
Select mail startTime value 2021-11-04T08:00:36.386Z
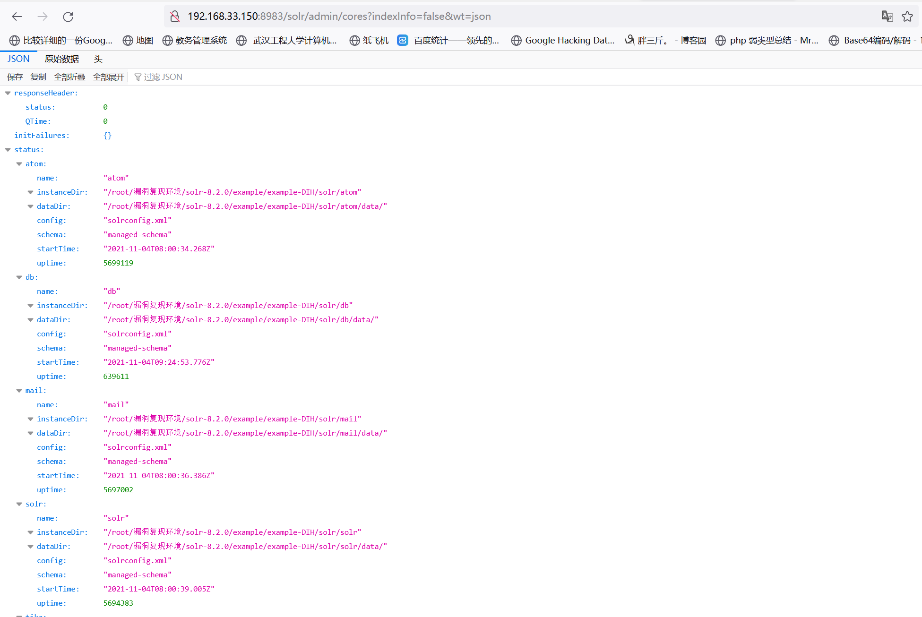(x=159, y=476)
